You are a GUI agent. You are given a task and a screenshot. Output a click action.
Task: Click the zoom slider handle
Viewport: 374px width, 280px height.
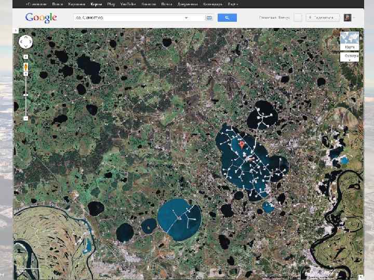click(26, 95)
